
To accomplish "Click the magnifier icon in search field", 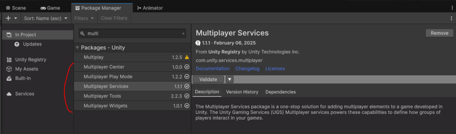I will click(x=82, y=34).
